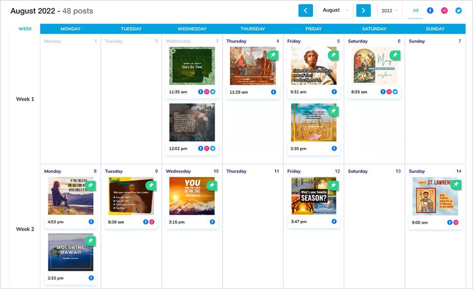Open the Bury the Dead post thumbnail
This screenshot has width=473, height=289.
click(x=192, y=66)
